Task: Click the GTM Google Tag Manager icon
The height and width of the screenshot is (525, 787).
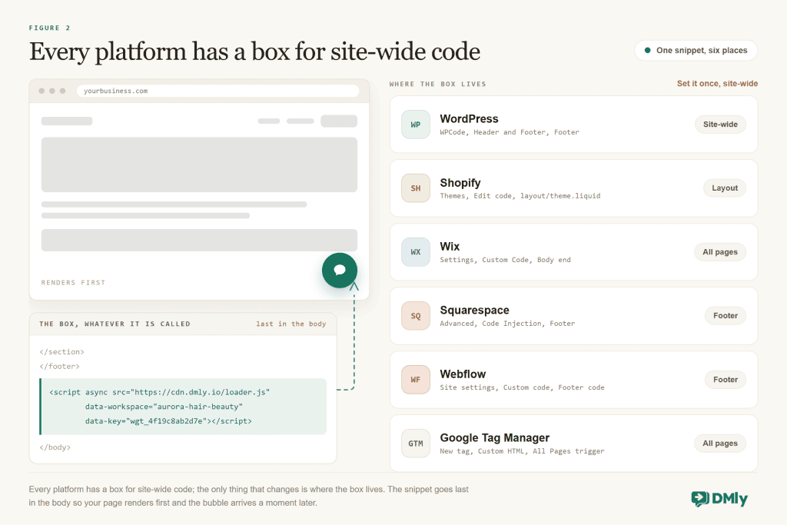Action: (416, 444)
